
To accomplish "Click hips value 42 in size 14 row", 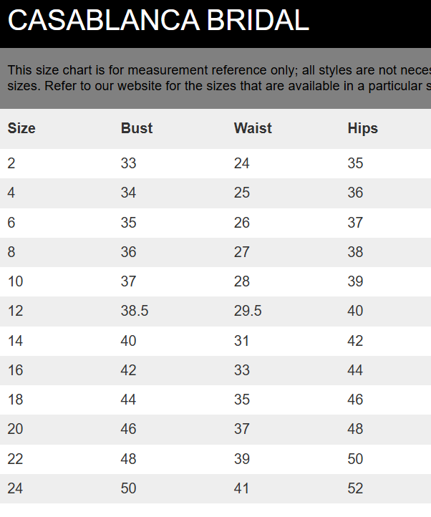I will pyautogui.click(x=355, y=341).
